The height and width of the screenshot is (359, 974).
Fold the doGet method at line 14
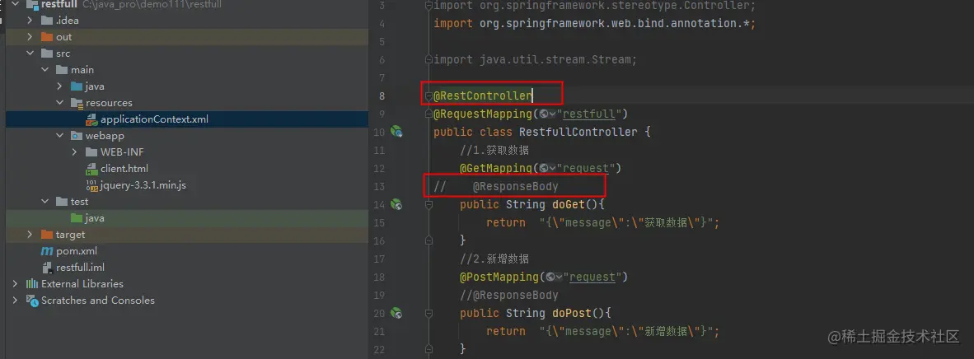pos(428,203)
